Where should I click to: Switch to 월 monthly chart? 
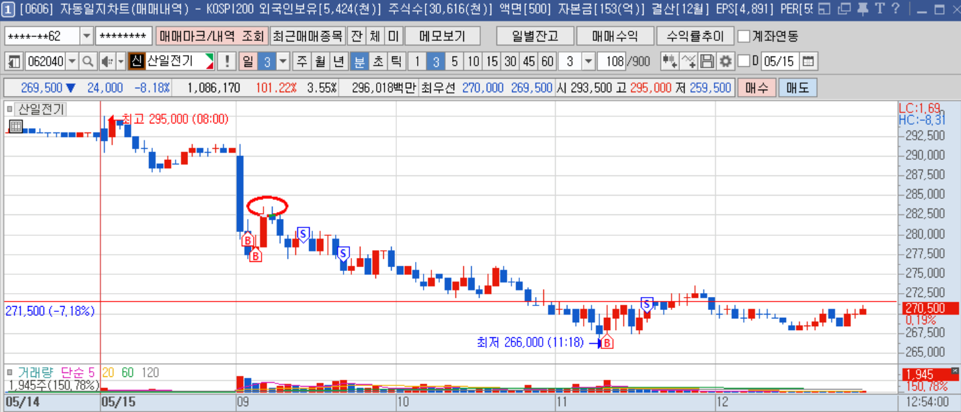click(x=320, y=62)
